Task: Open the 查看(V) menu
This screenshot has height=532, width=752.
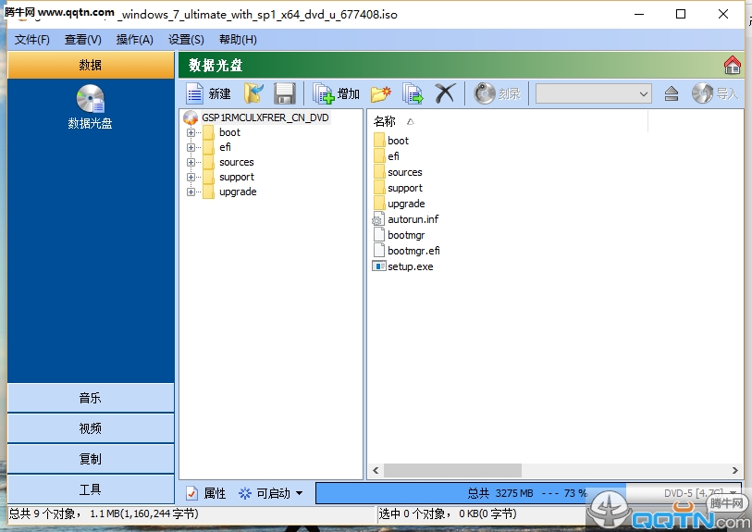Action: click(x=83, y=40)
